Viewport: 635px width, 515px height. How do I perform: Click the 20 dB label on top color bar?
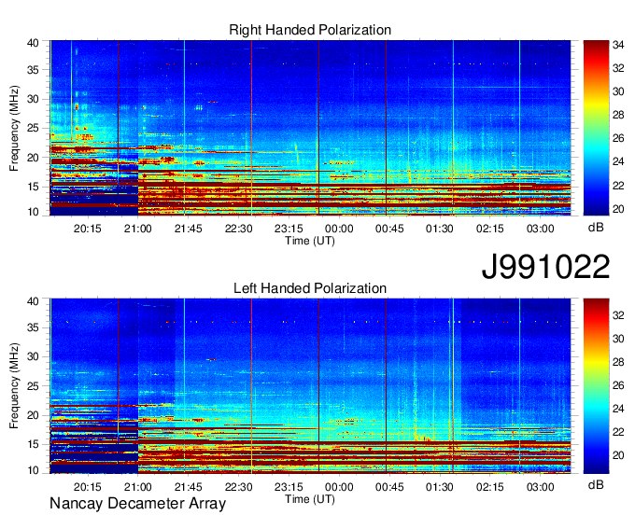pos(618,209)
